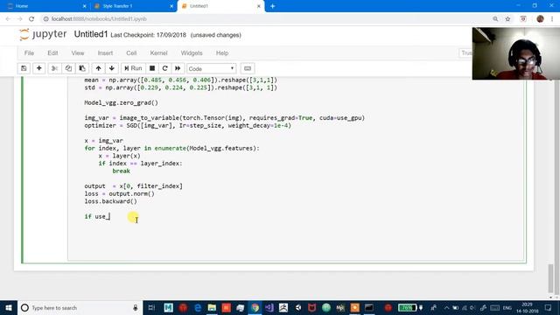Go forward in browser history
Image resolution: width=560 pixels, height=315 pixels.
point(19,19)
